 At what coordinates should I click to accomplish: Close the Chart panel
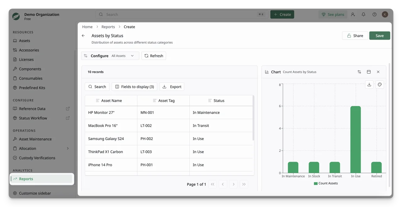[378, 72]
